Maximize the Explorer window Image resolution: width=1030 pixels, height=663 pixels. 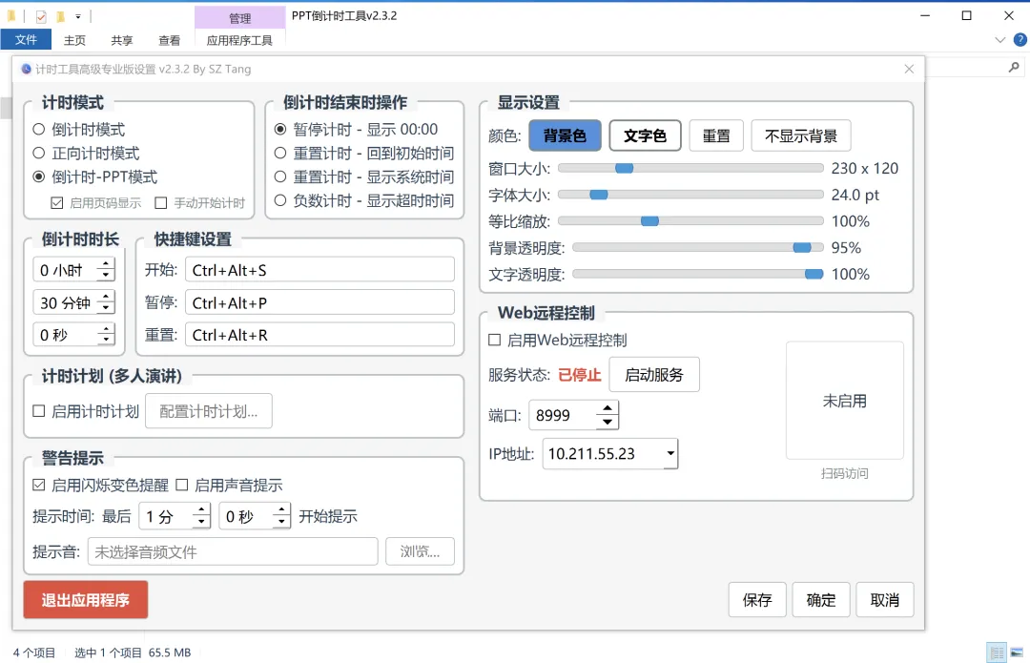pyautogui.click(x=966, y=15)
